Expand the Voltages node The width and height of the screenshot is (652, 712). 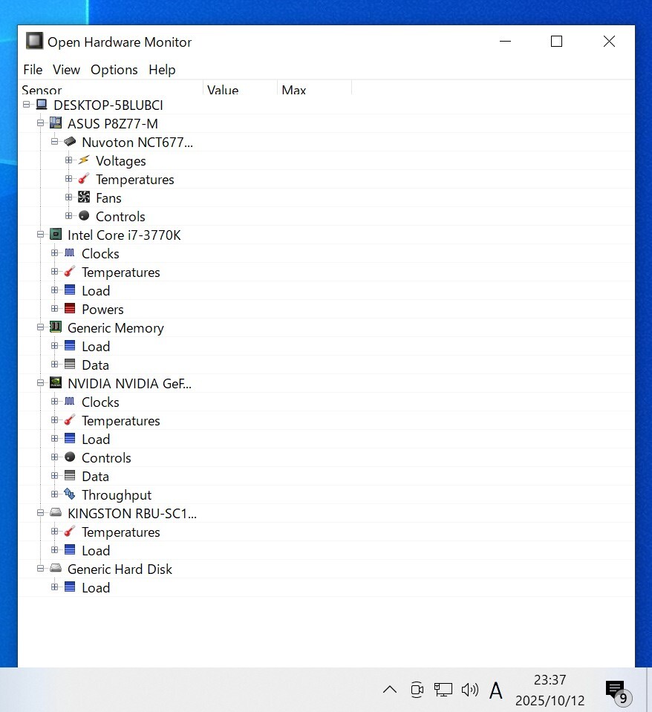tap(68, 160)
